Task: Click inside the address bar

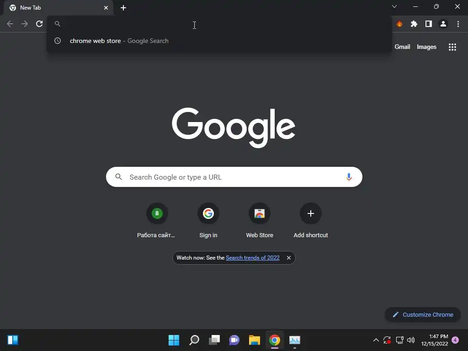Action: point(219,24)
